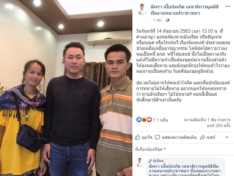Click the blue thumbs-up reaction icon

point(139,120)
